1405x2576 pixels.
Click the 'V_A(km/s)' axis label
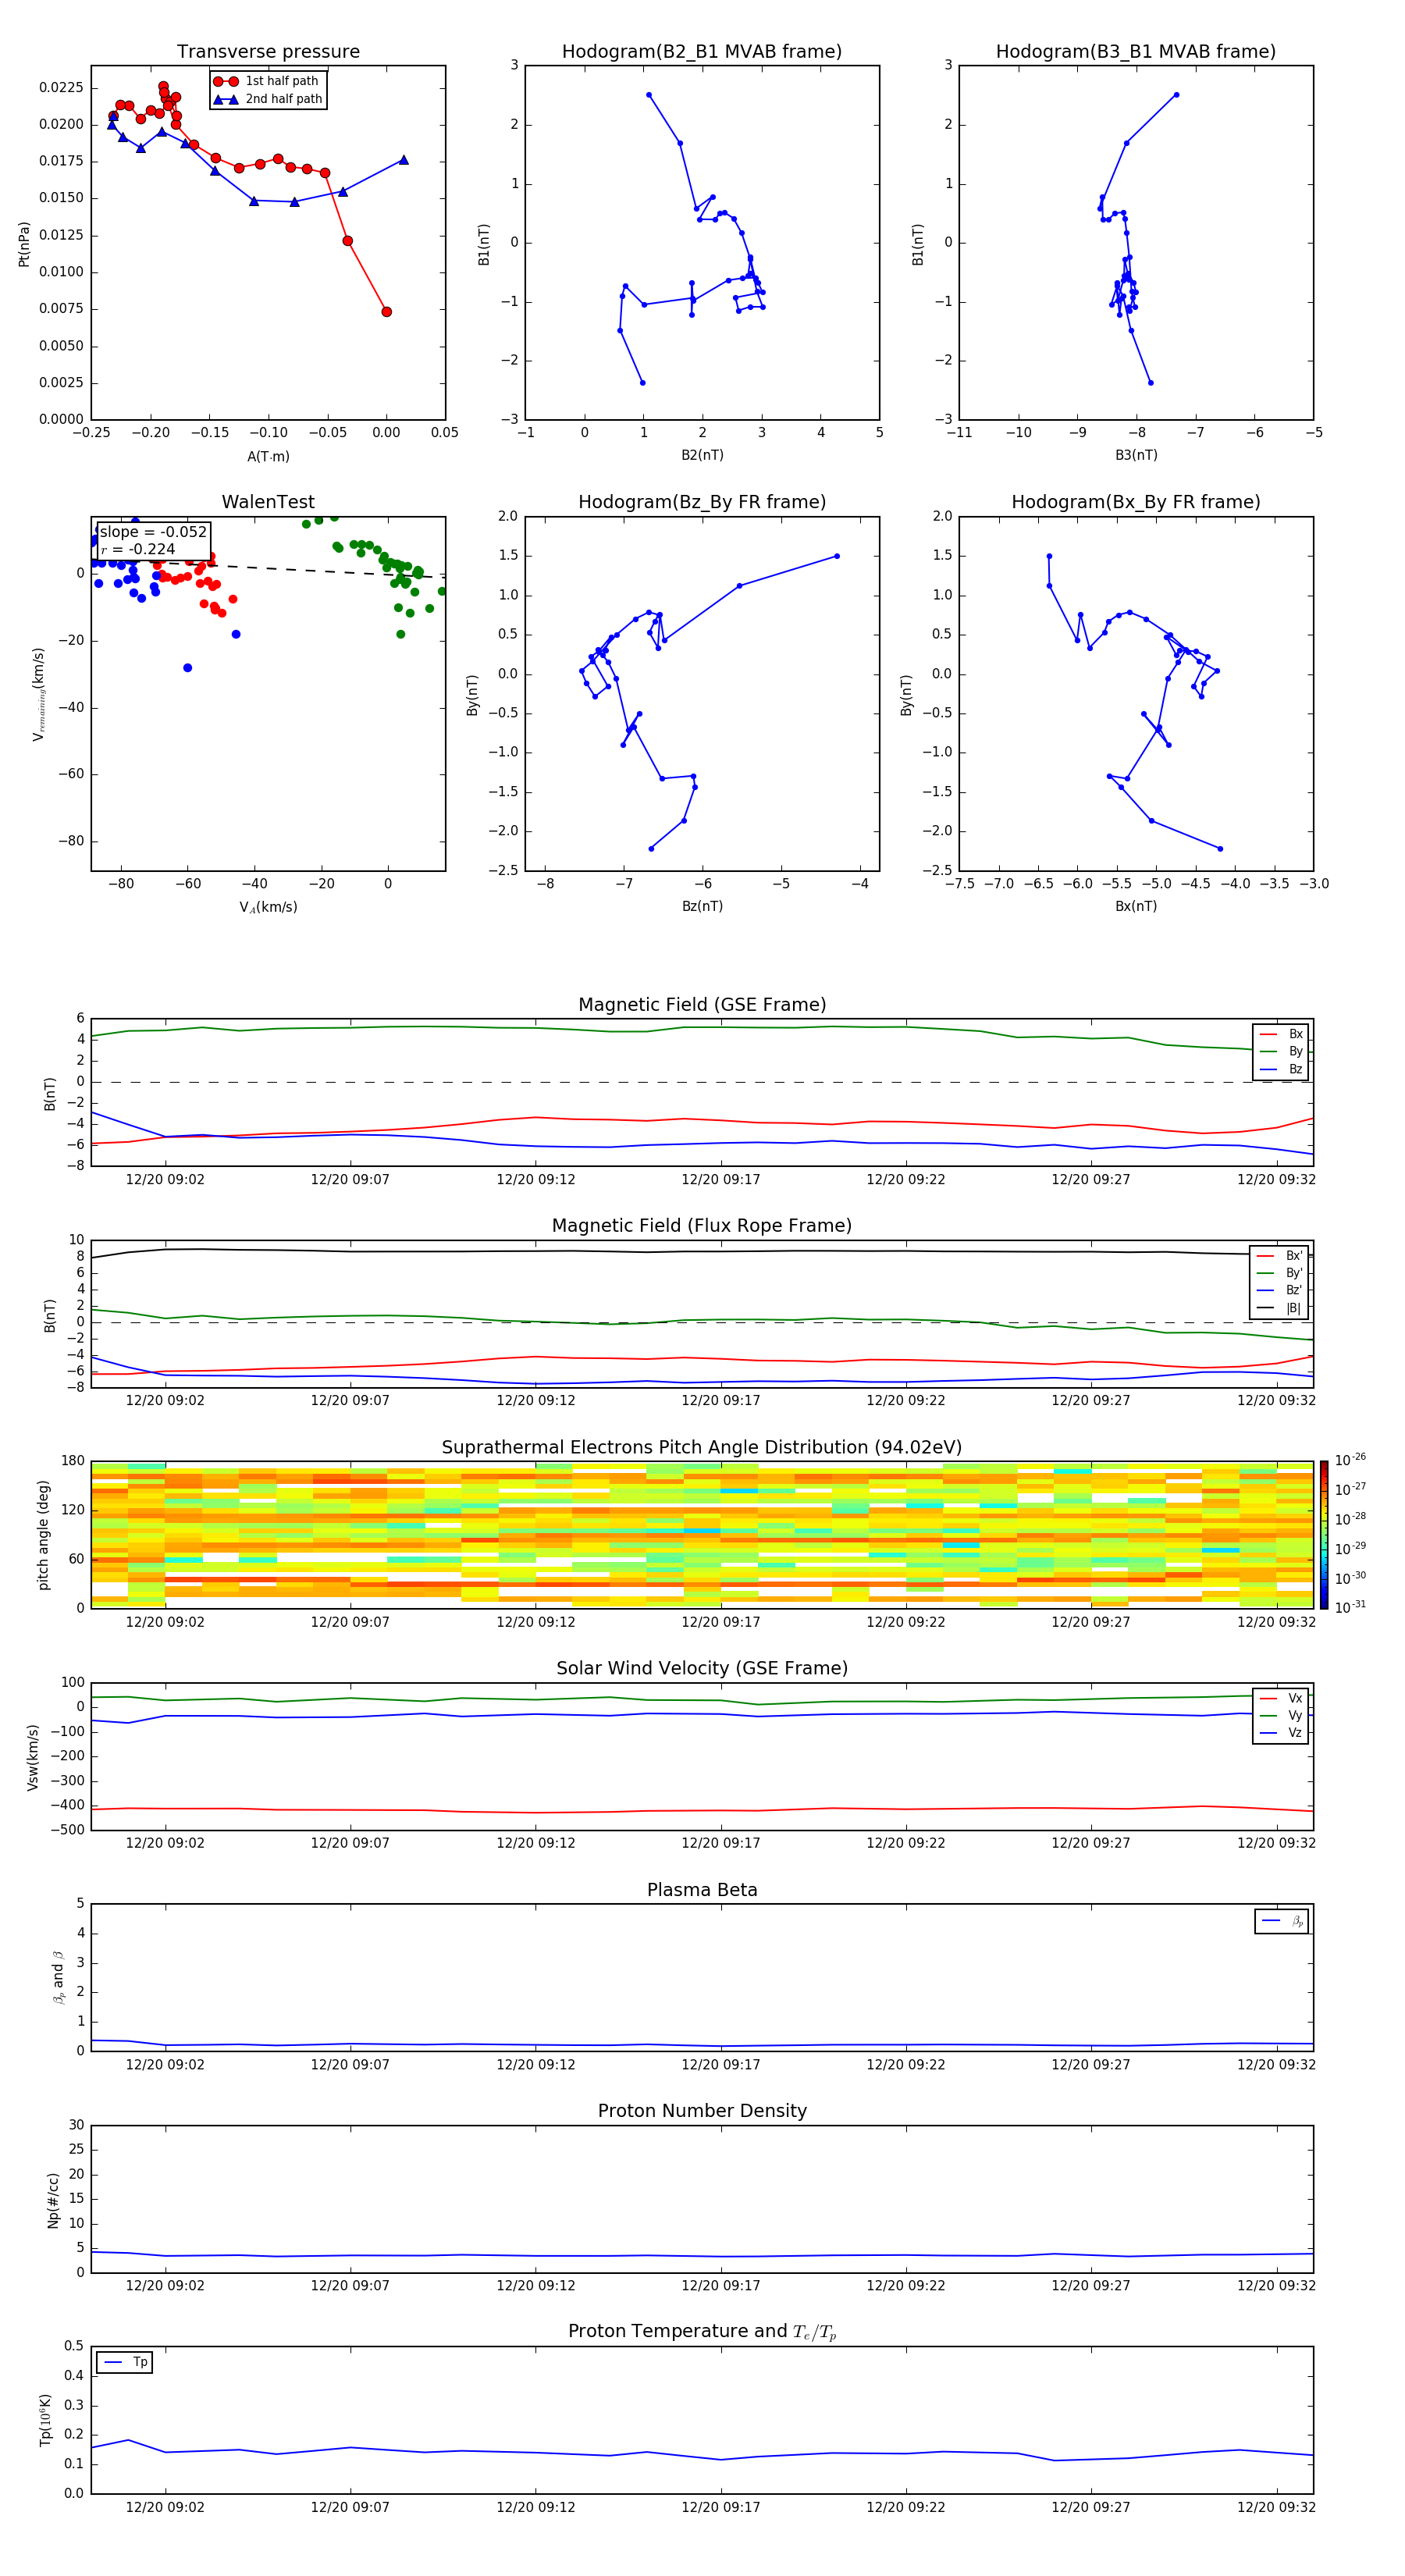[268, 907]
